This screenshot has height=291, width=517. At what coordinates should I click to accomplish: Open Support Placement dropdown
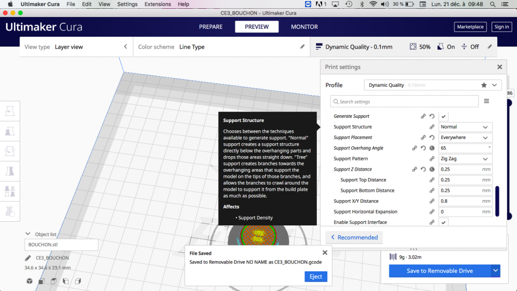click(465, 137)
